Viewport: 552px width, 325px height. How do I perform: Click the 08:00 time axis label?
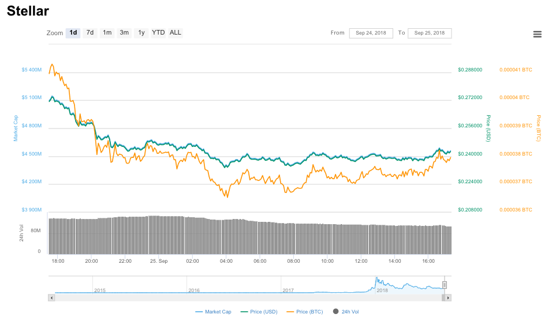coord(293,261)
